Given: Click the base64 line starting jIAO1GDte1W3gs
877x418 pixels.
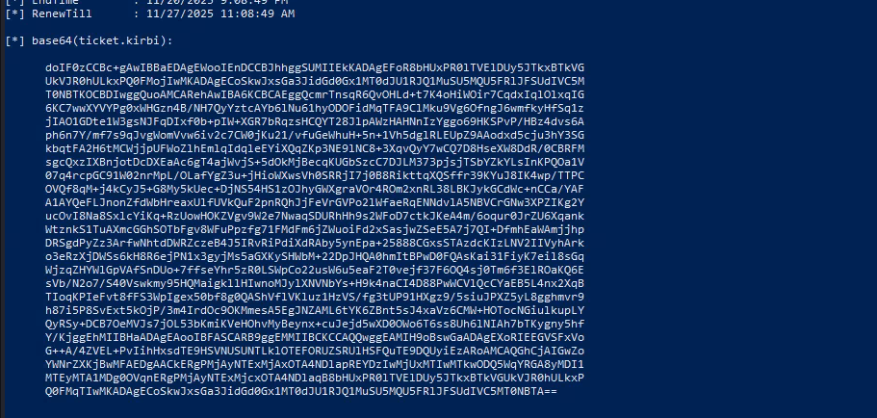Looking at the screenshot, I should pyautogui.click(x=315, y=121).
